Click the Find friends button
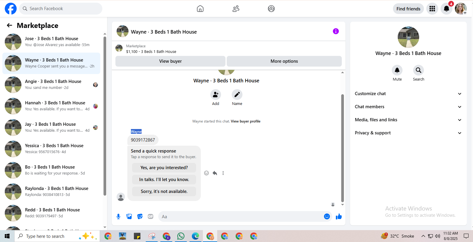This screenshot has width=473, height=242. tap(408, 9)
